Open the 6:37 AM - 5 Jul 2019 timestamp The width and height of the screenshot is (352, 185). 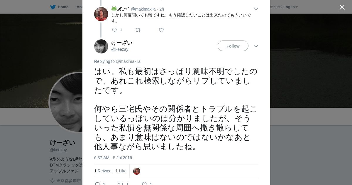click(113, 158)
